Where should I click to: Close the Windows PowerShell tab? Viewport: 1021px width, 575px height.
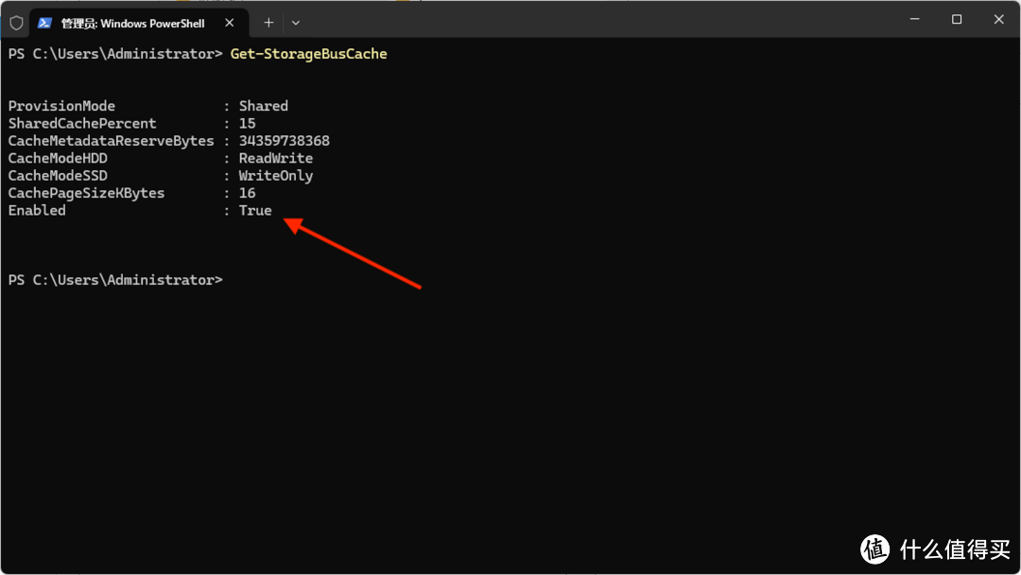(229, 23)
